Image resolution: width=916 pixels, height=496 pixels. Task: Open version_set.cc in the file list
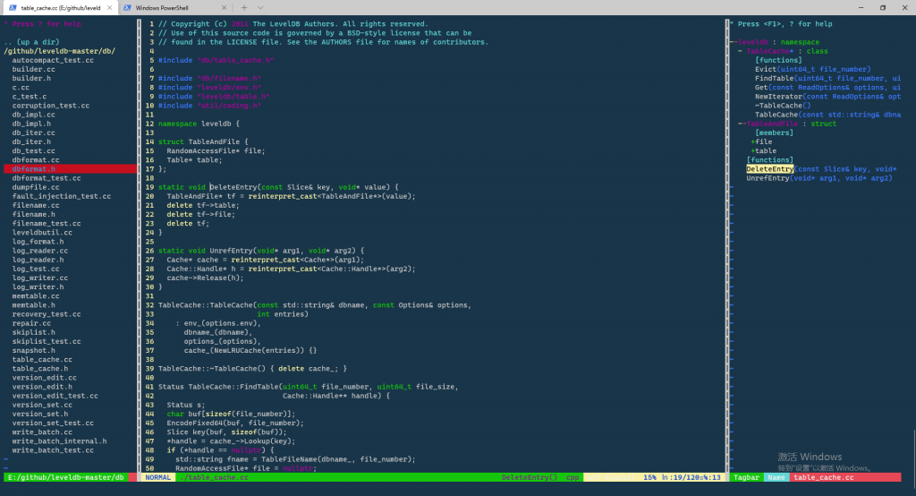click(x=35, y=405)
